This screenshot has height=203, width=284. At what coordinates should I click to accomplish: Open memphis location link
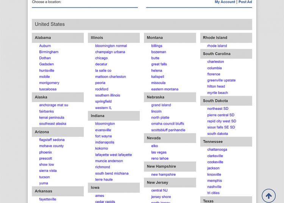click(x=214, y=181)
